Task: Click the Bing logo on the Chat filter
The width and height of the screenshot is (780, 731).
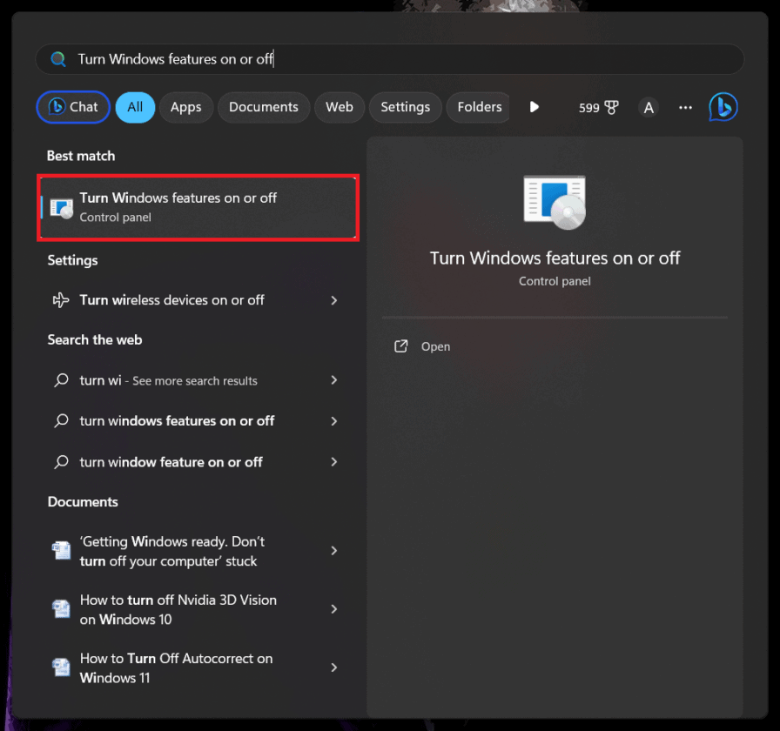Action: pyautogui.click(x=57, y=106)
